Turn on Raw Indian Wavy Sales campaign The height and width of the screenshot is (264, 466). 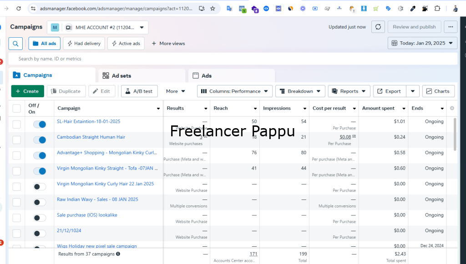tap(40, 202)
